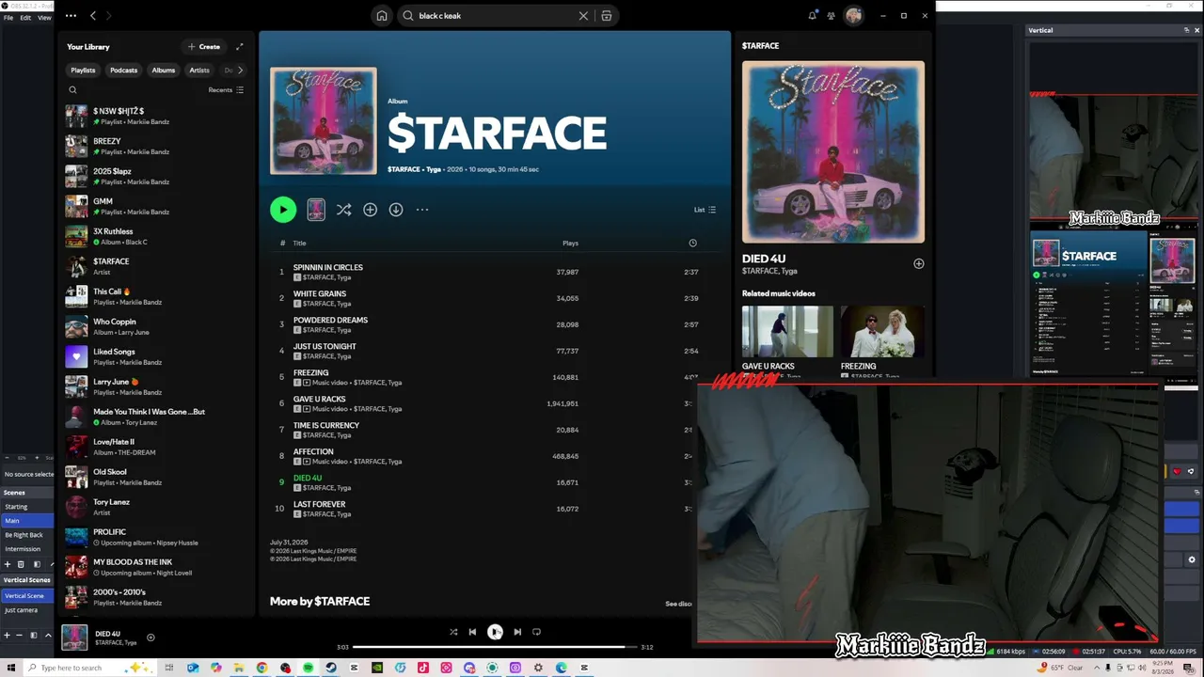Toggle album shuffle beside the play button

[x=343, y=210]
